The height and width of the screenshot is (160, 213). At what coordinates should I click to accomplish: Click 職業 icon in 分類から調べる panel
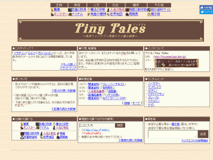(x=22, y=124)
